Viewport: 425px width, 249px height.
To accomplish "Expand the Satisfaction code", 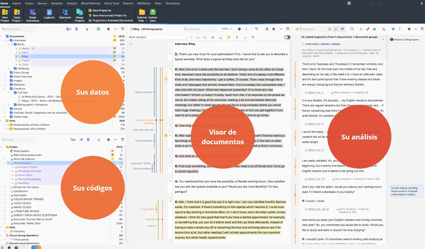I will click(x=4, y=191).
